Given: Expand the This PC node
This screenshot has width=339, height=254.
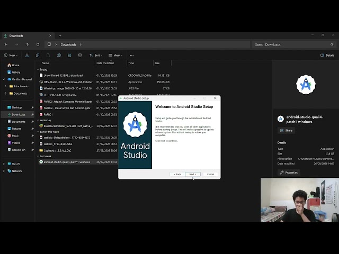Looking at the screenshot, I should click(x=4, y=164).
